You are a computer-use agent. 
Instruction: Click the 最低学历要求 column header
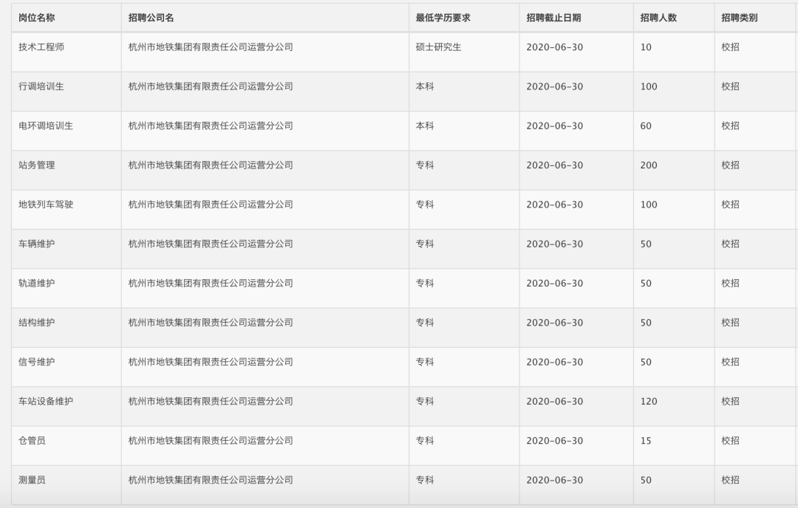pos(443,18)
